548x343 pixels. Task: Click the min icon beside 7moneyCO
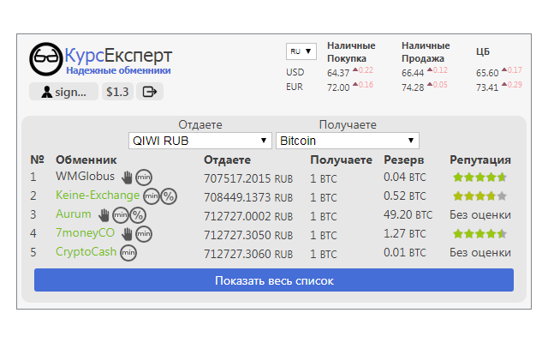pyautogui.click(x=144, y=234)
